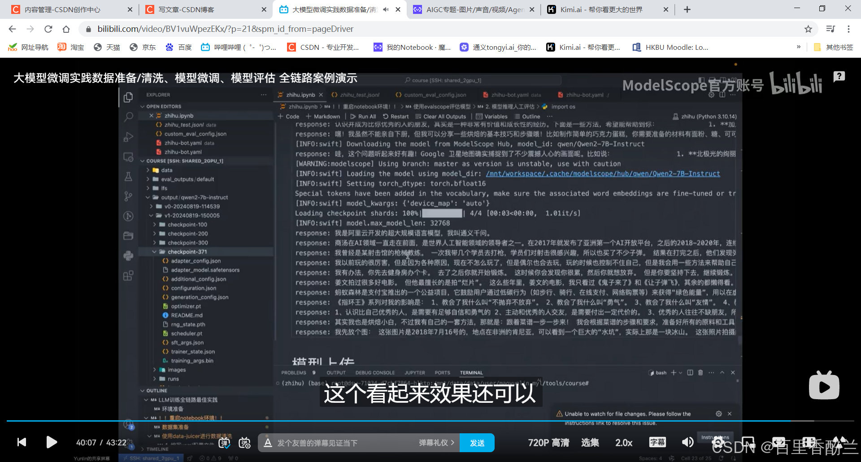Seek on the video progress bar
Screen dimensions: 861x462
click(x=430, y=421)
